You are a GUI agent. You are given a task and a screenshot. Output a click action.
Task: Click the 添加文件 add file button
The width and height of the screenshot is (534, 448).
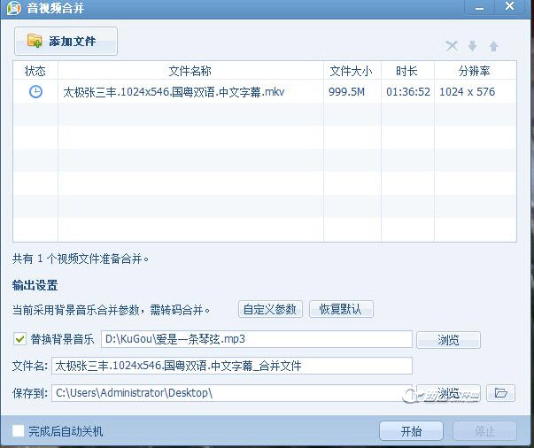(x=66, y=42)
